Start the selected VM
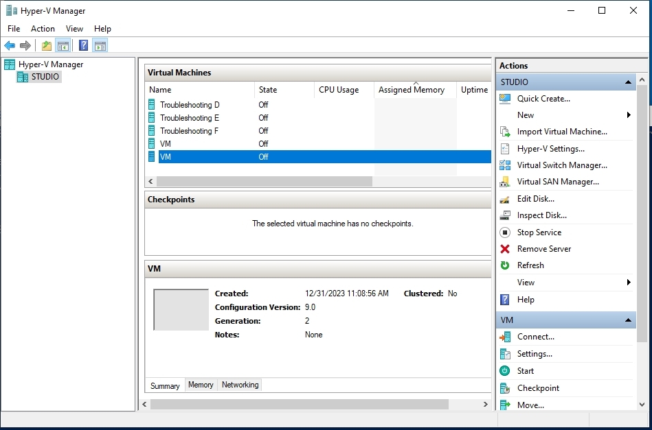 [x=525, y=370]
